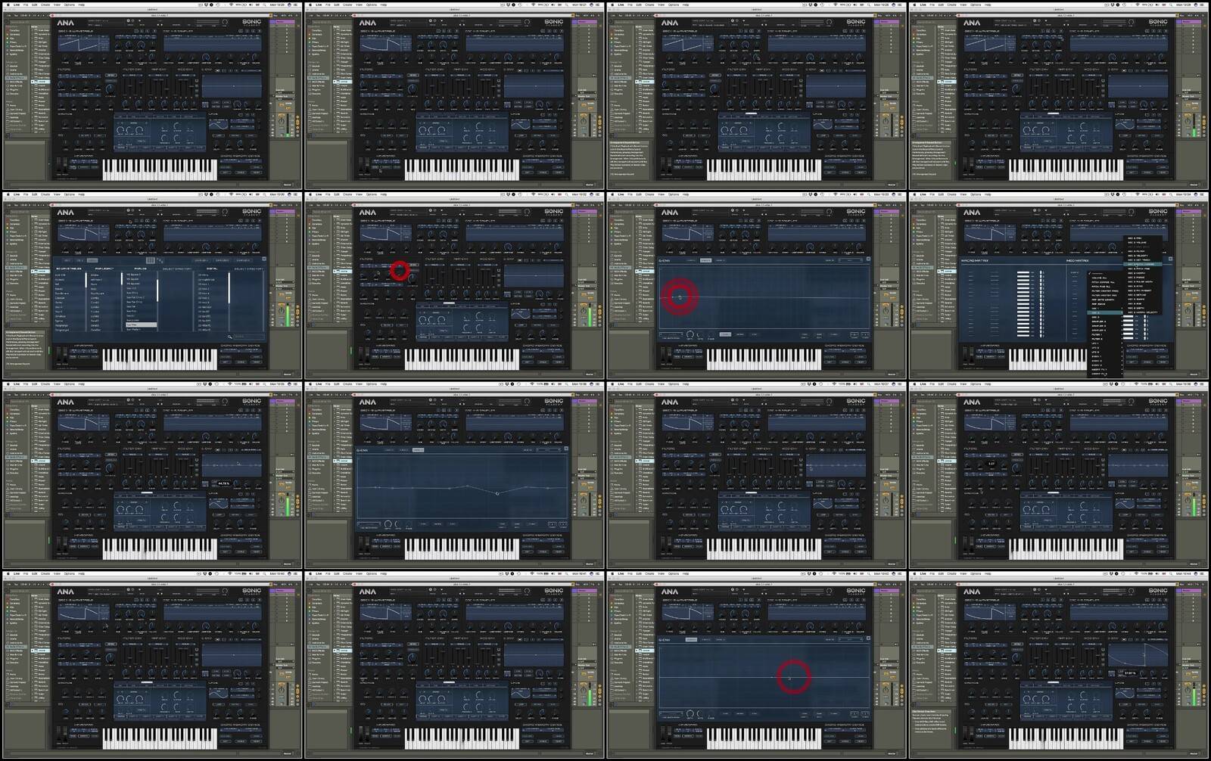Image resolution: width=1211 pixels, height=761 pixels.
Task: Toggle the red-circled button in the Filters section
Action: coord(400,270)
